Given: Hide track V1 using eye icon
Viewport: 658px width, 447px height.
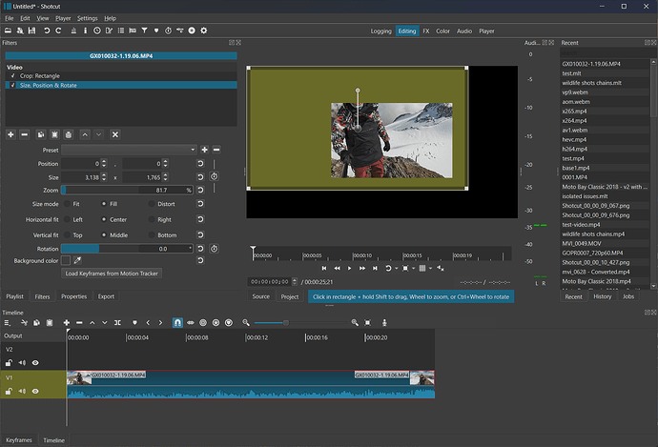Looking at the screenshot, I should 36,390.
